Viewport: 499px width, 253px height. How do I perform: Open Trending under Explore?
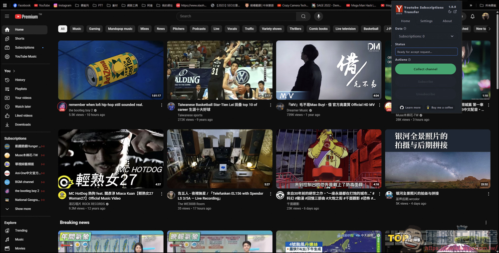click(x=24, y=231)
